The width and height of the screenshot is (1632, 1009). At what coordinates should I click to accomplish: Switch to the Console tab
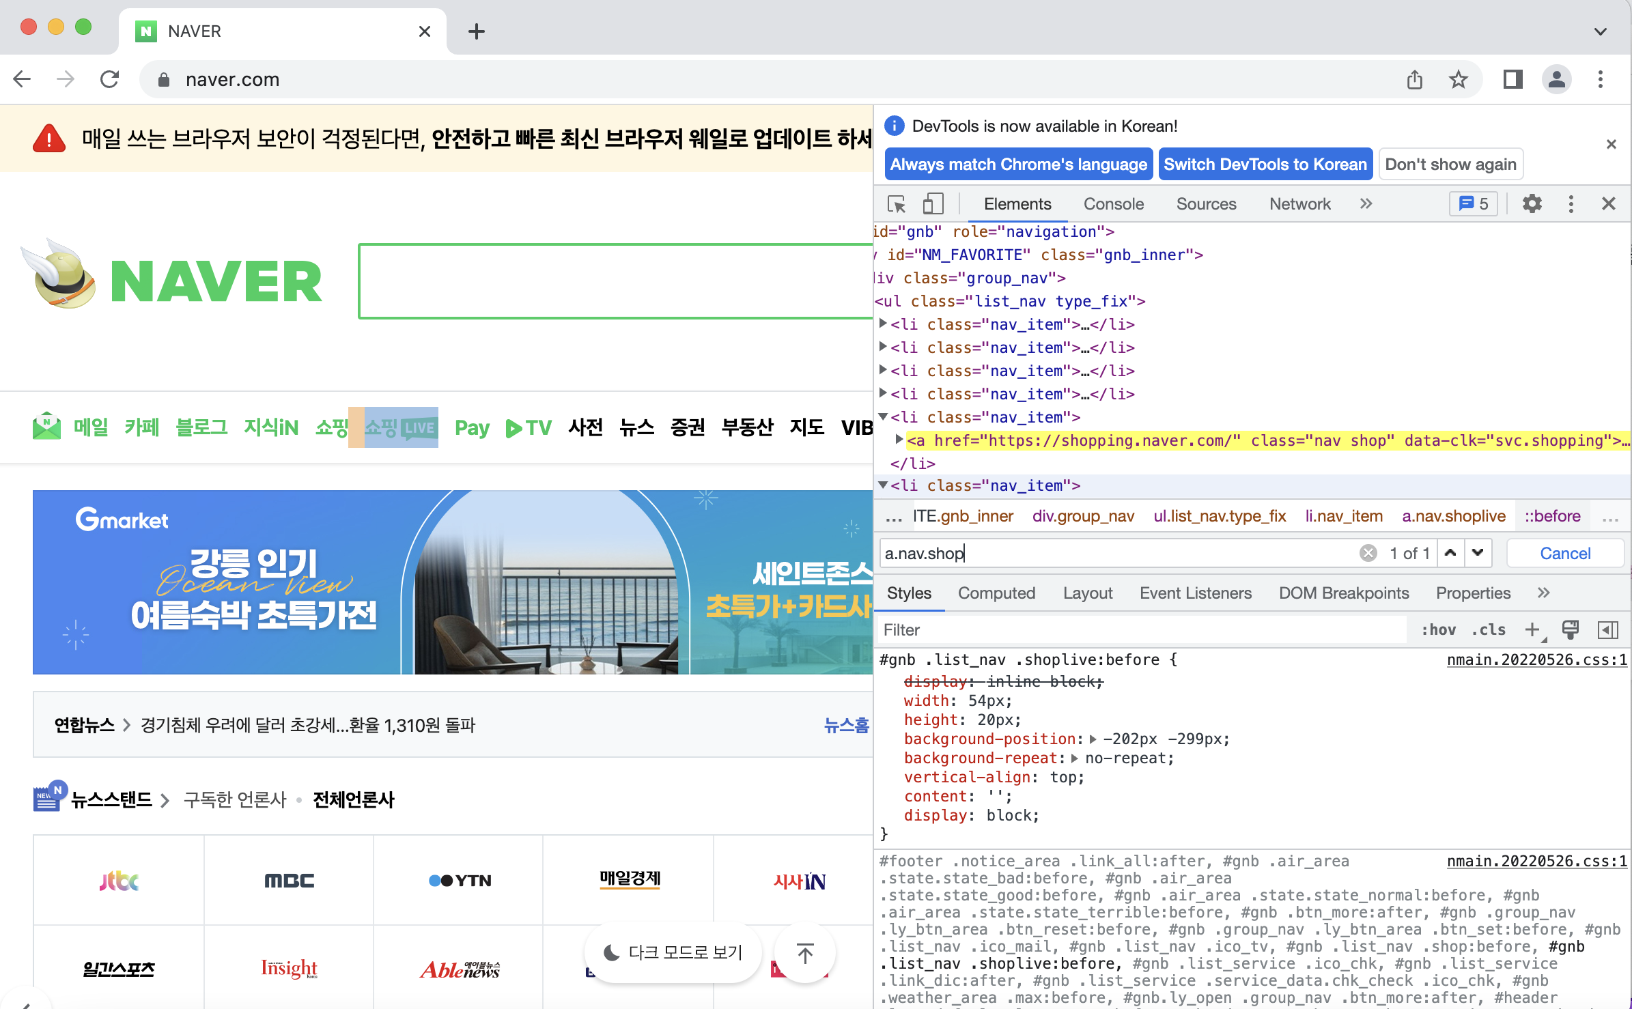pyautogui.click(x=1113, y=204)
